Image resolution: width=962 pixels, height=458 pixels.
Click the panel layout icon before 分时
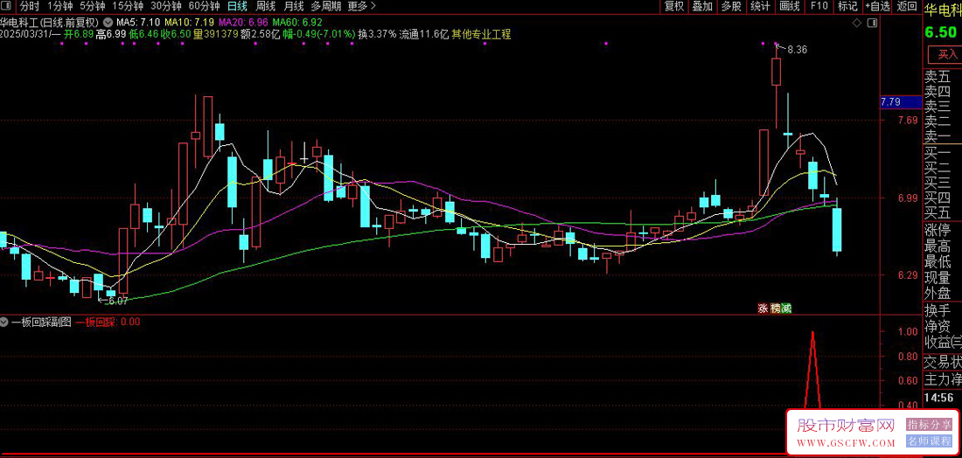click(5, 6)
